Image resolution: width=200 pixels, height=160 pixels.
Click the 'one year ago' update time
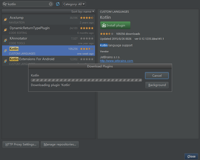tap(86, 43)
